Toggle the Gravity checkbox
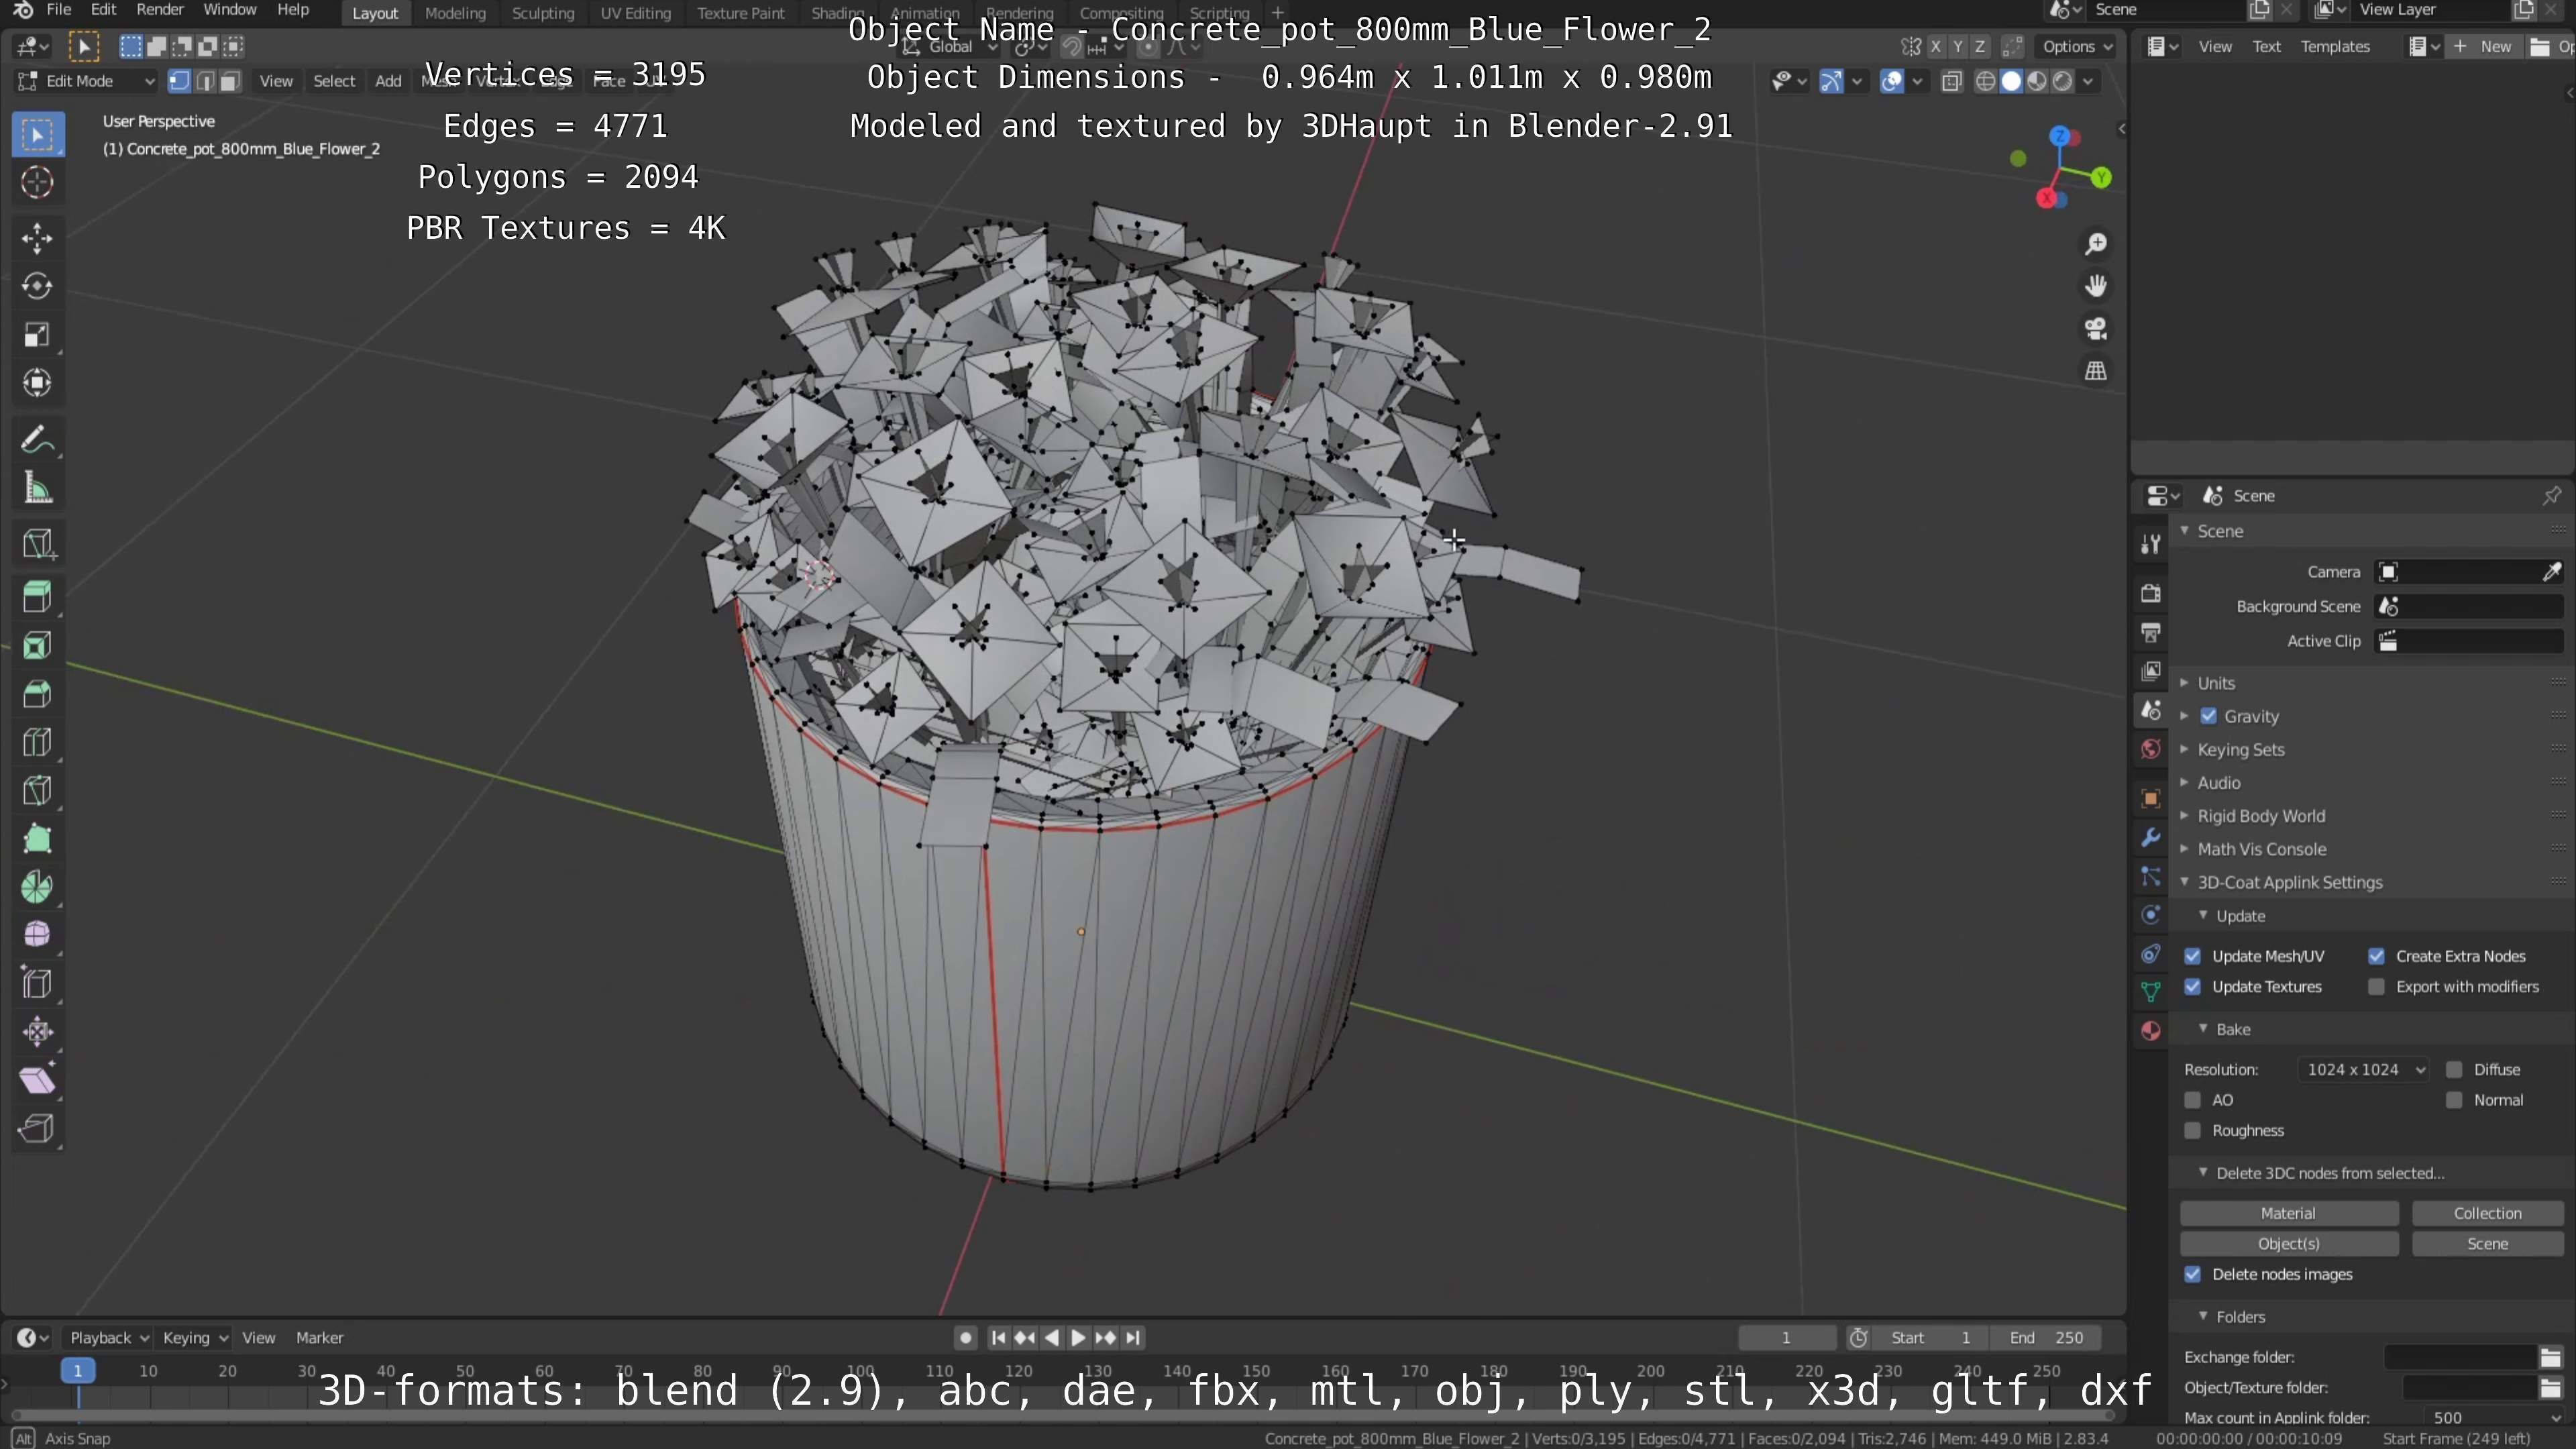Screen dimensions: 2576x1449 (x=2209, y=716)
